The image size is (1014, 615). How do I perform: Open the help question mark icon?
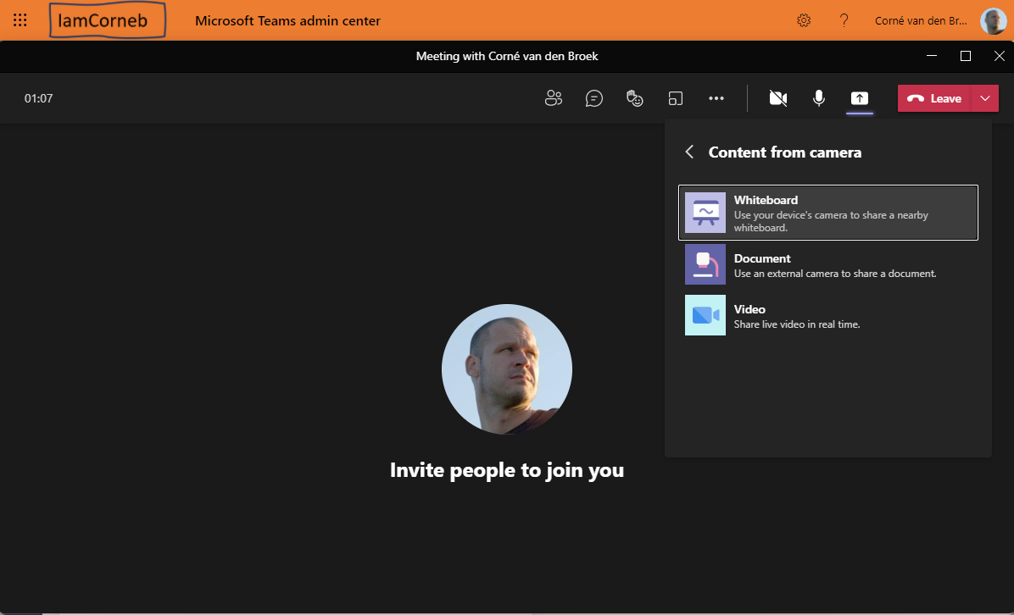(844, 20)
